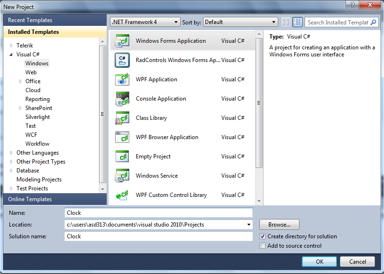384x274 pixels.
Task: Select the WCF category
Action: [x=31, y=135]
